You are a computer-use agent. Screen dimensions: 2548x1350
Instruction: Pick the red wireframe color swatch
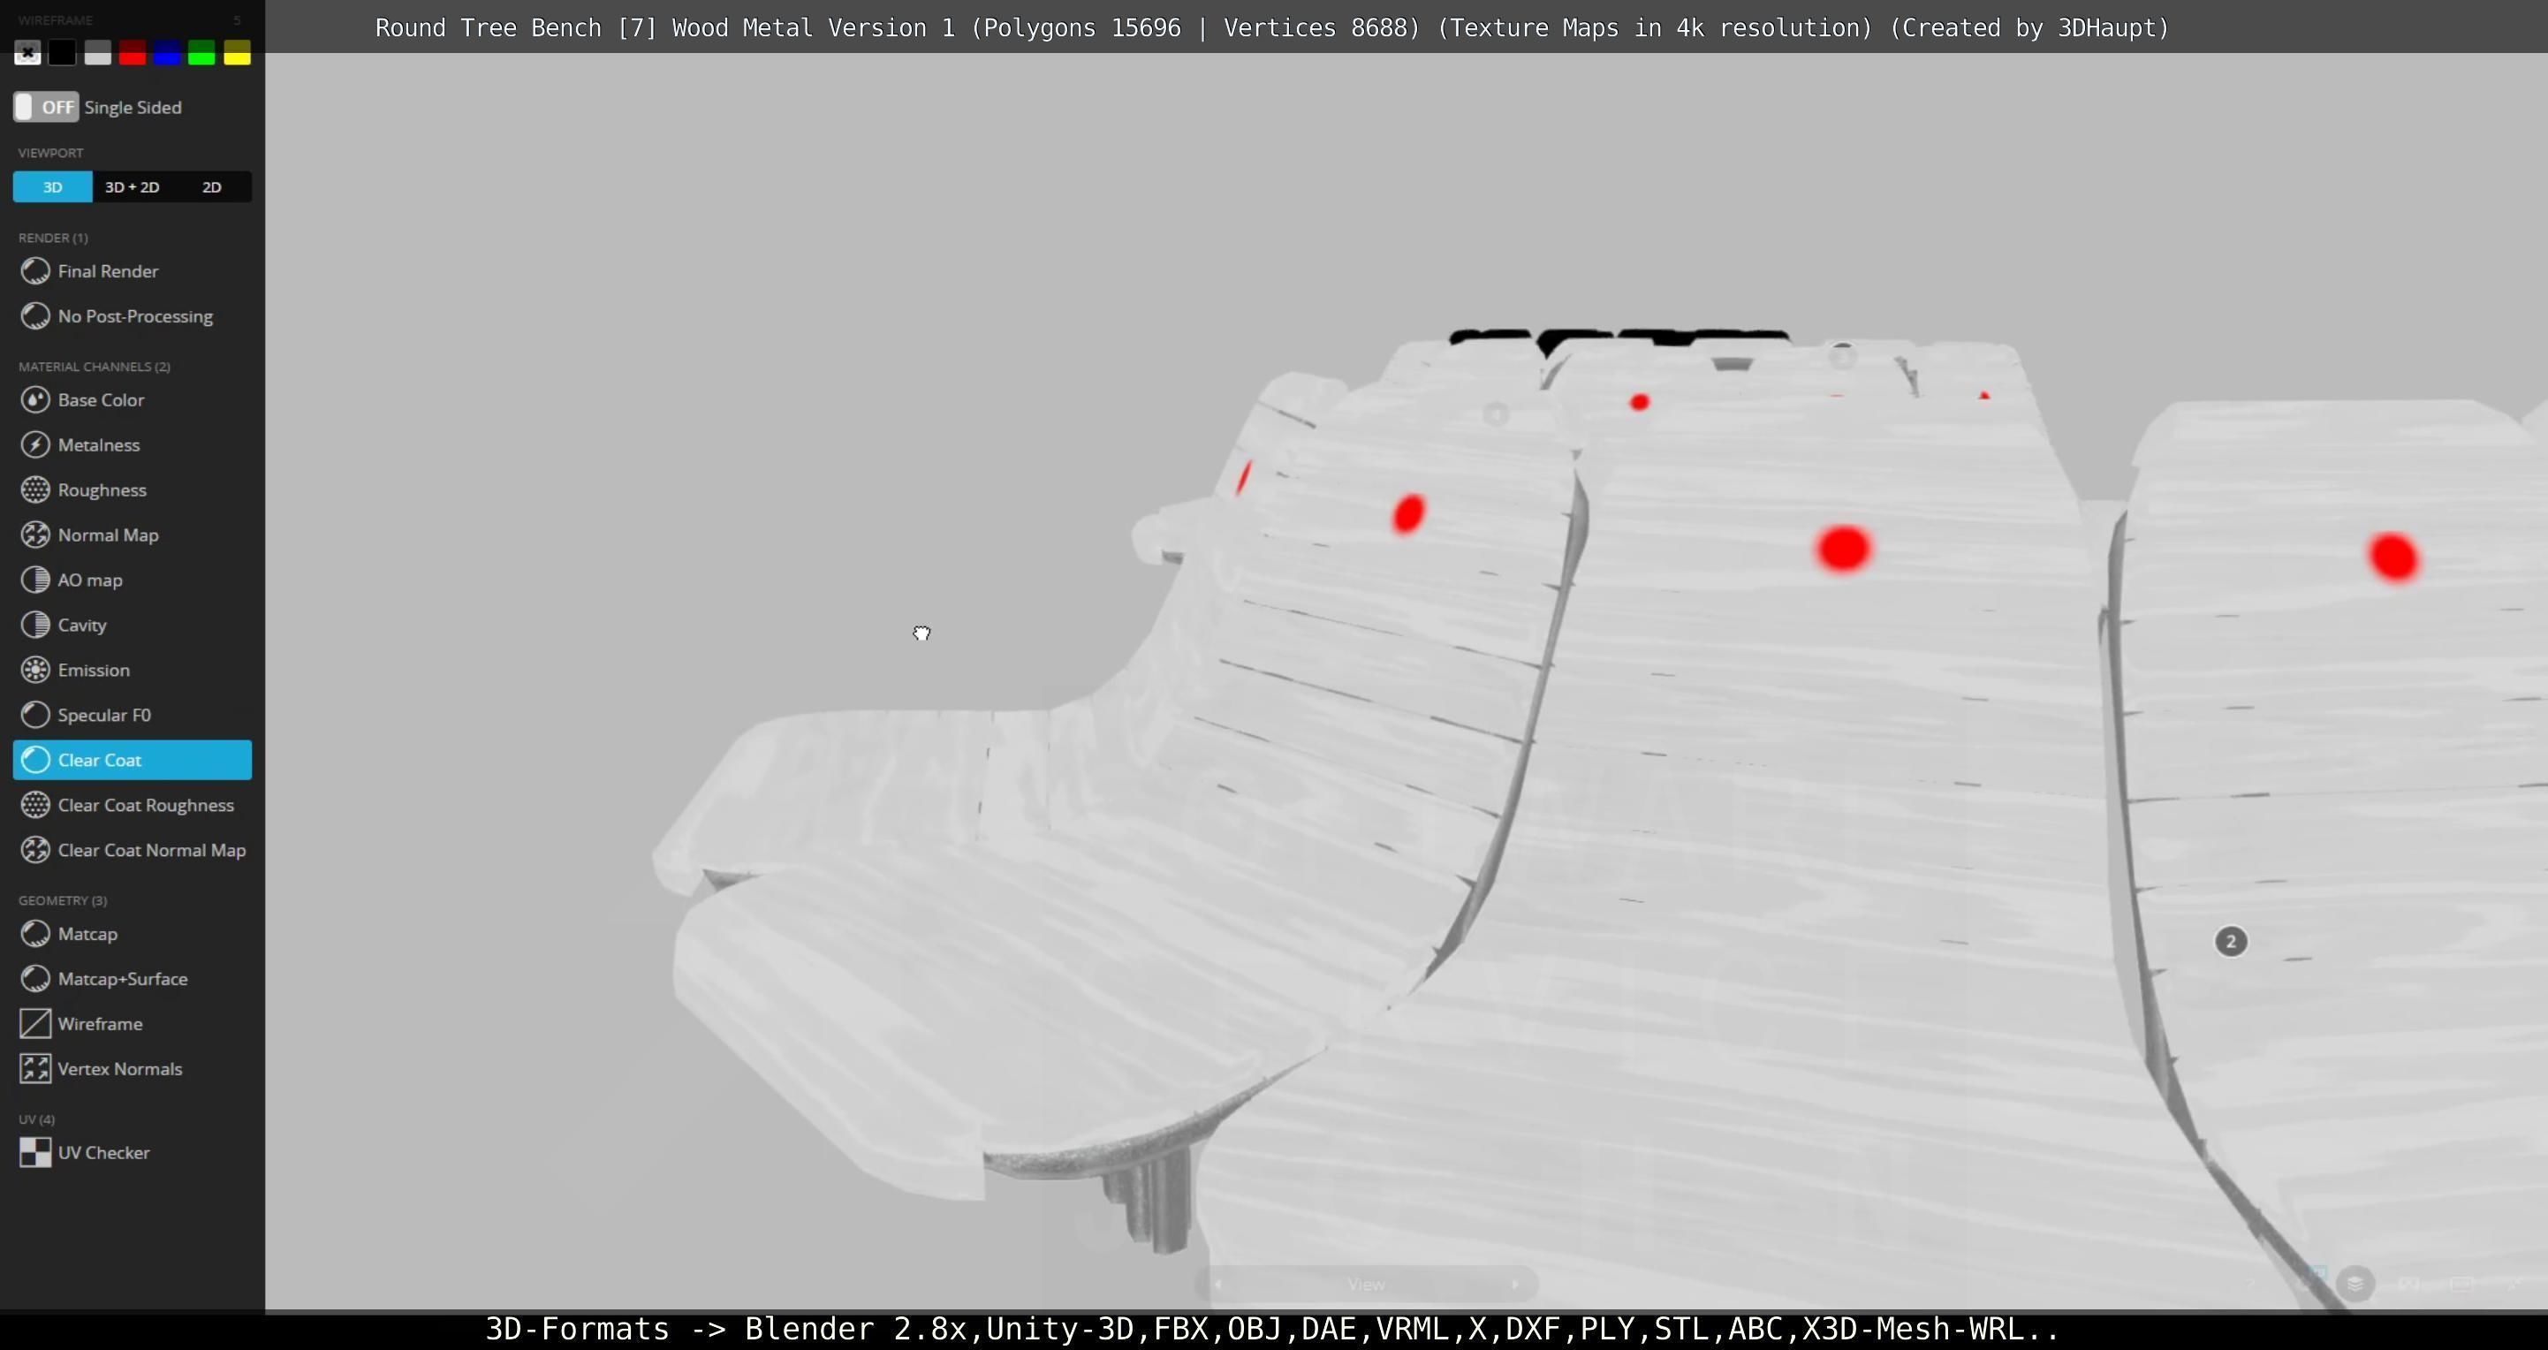coord(132,53)
